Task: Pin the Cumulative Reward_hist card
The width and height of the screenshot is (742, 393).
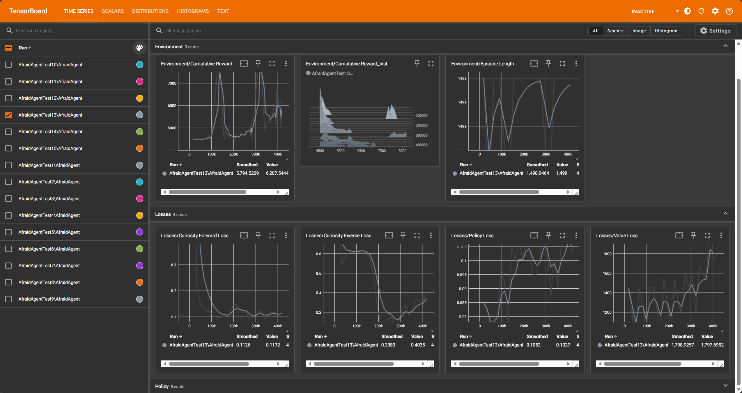Action: tap(417, 63)
